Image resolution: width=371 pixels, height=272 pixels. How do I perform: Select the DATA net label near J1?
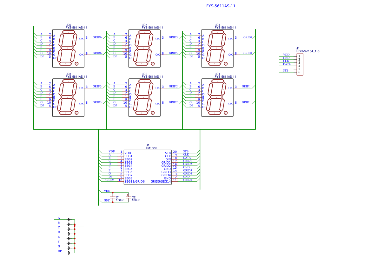(287, 64)
